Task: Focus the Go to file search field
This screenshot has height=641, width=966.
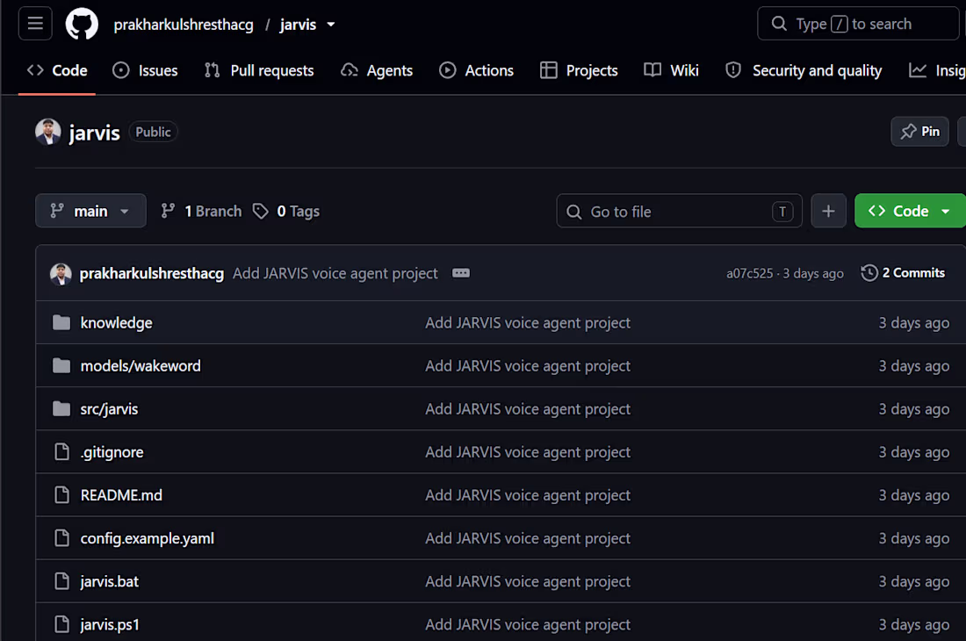Action: [x=679, y=212]
